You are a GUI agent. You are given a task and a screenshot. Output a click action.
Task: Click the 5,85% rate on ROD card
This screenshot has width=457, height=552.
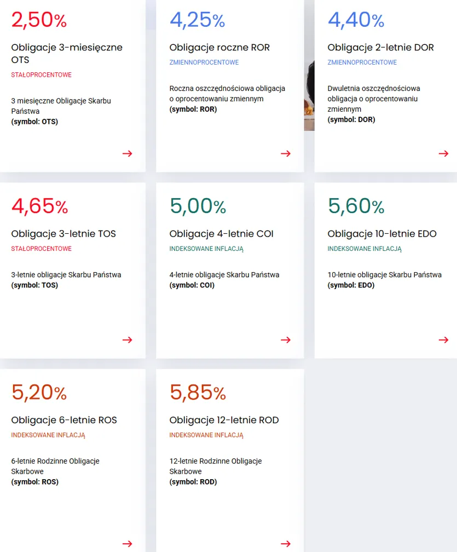(x=198, y=393)
